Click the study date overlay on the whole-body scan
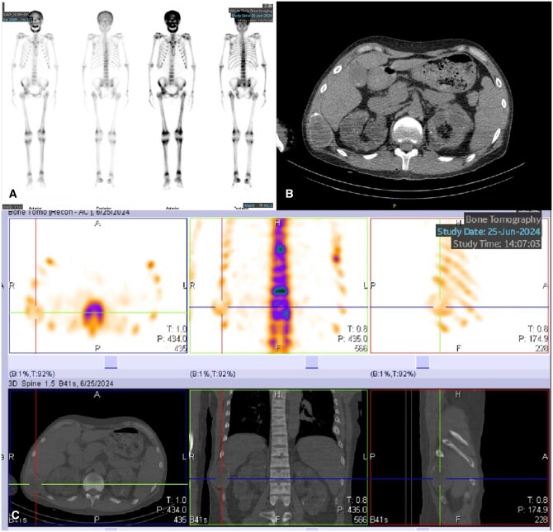Screen dimensions: 553x532 tap(252, 16)
